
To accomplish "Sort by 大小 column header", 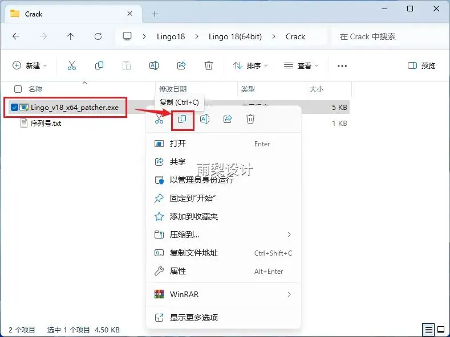I will pyautogui.click(x=317, y=89).
